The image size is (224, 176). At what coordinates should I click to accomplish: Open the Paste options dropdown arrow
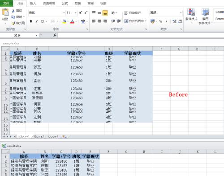5,23
